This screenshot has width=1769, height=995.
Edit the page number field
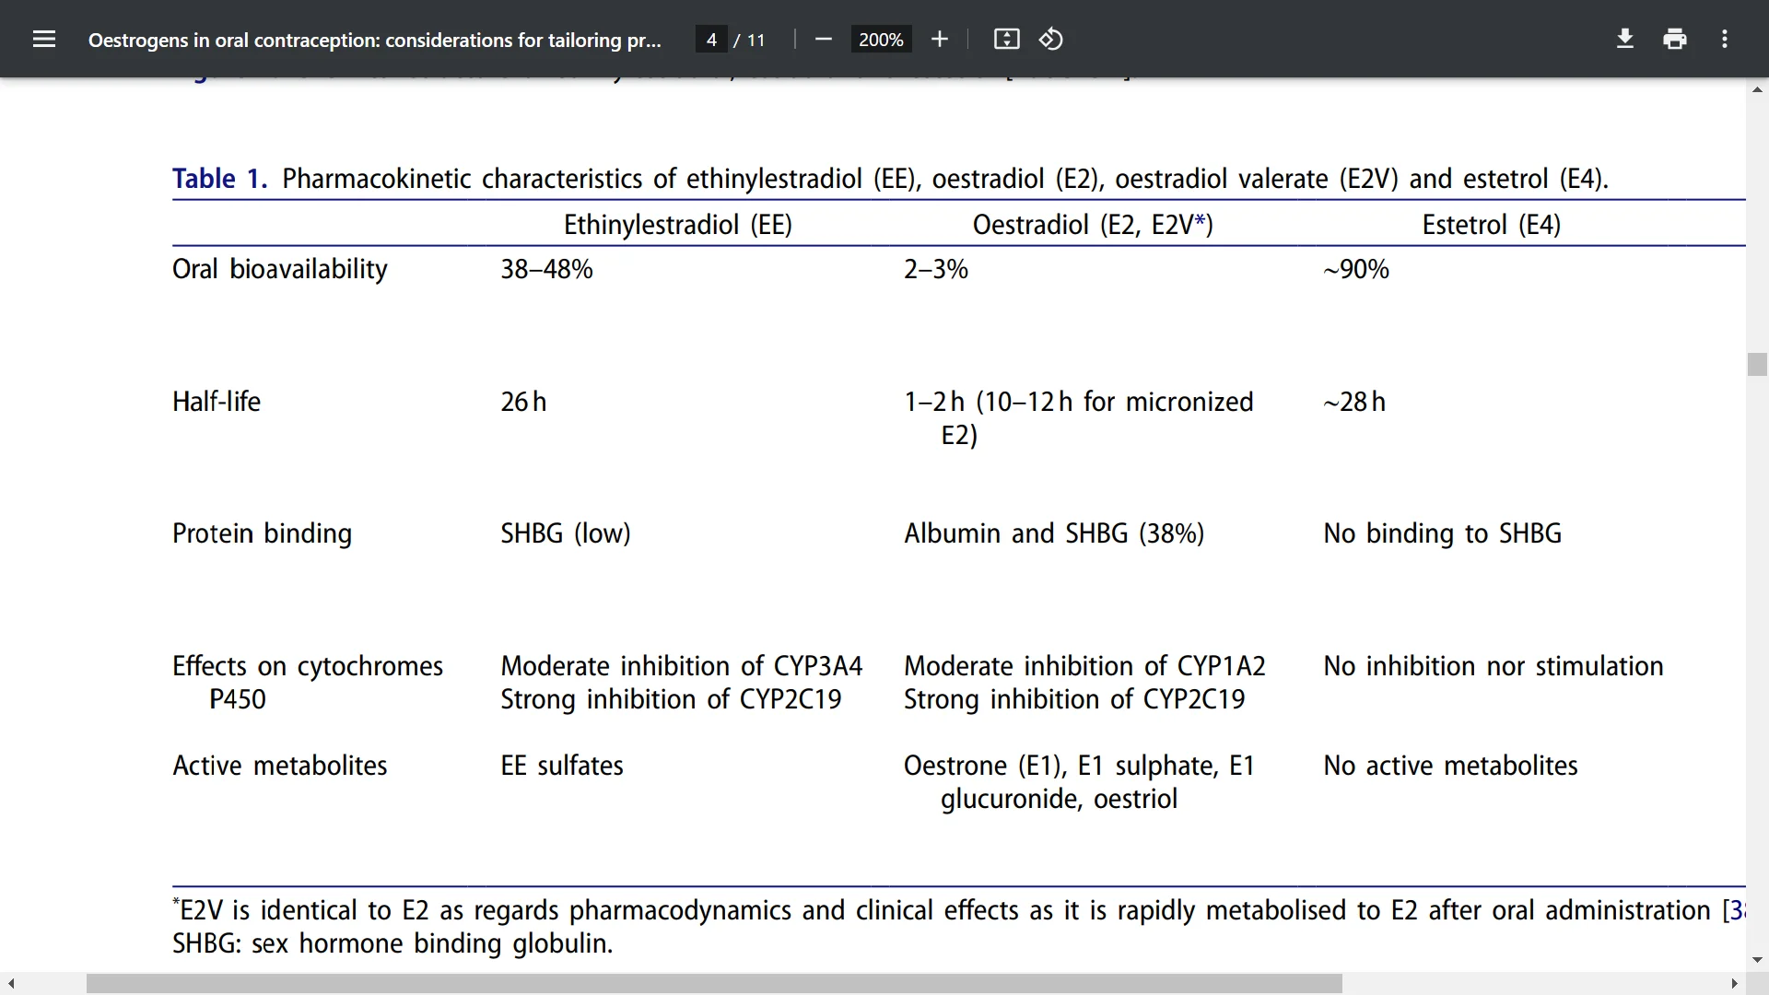pyautogui.click(x=711, y=40)
